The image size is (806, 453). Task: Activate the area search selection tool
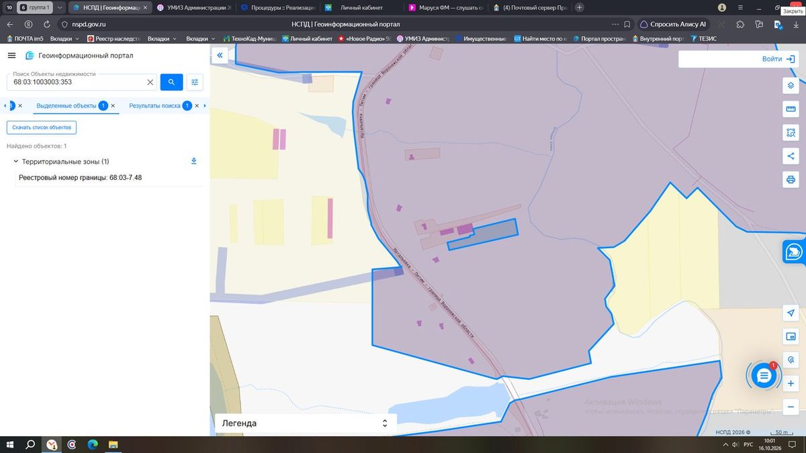pyautogui.click(x=791, y=133)
